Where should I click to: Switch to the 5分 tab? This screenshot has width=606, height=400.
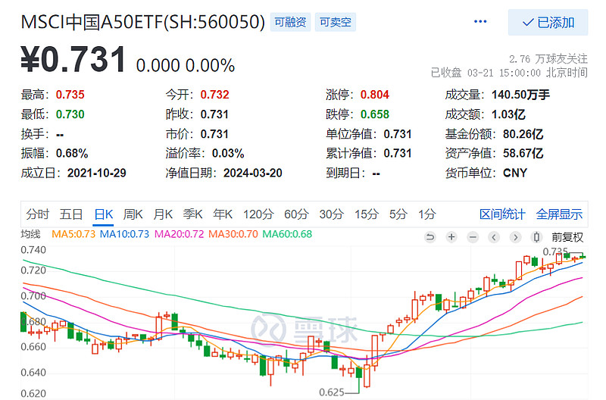(x=398, y=214)
